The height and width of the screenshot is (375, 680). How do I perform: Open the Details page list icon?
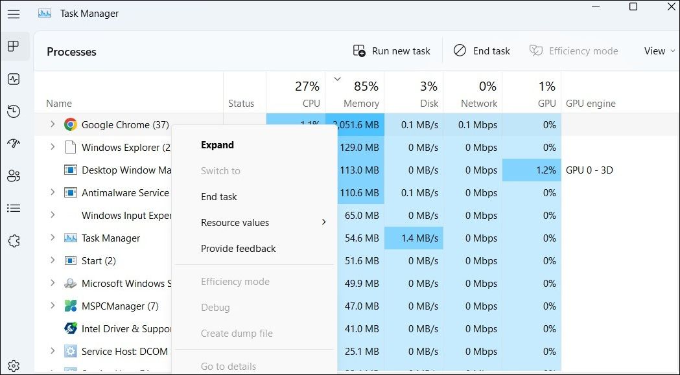tap(14, 208)
